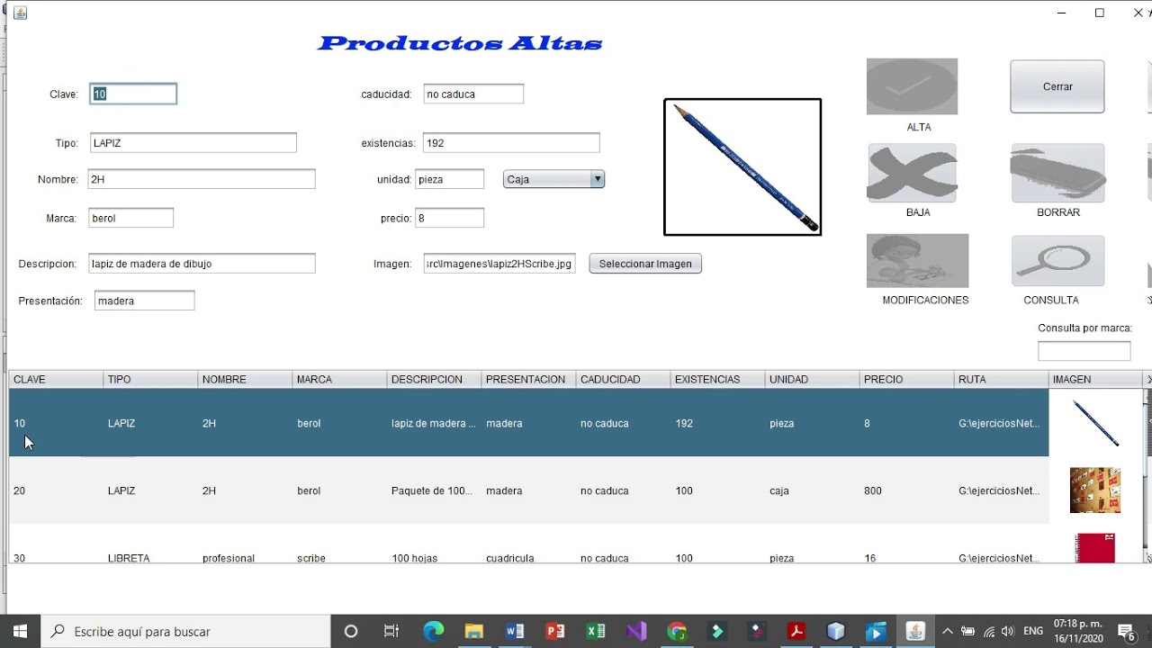Click the existencias field showing 192
Screen dimensions: 1152x648
(511, 143)
